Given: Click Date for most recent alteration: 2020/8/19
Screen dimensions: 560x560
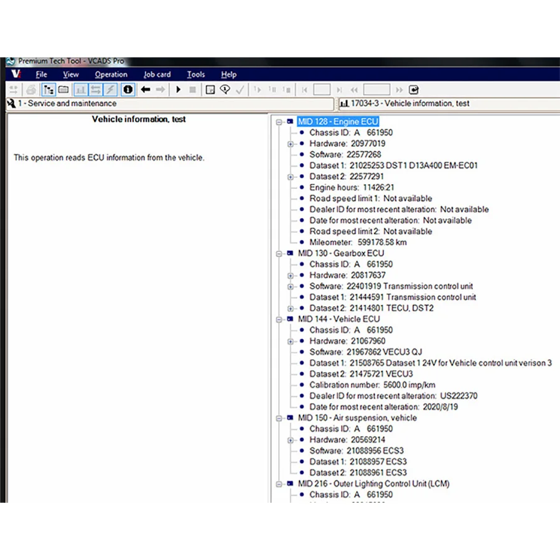Looking at the screenshot, I should click(384, 407).
